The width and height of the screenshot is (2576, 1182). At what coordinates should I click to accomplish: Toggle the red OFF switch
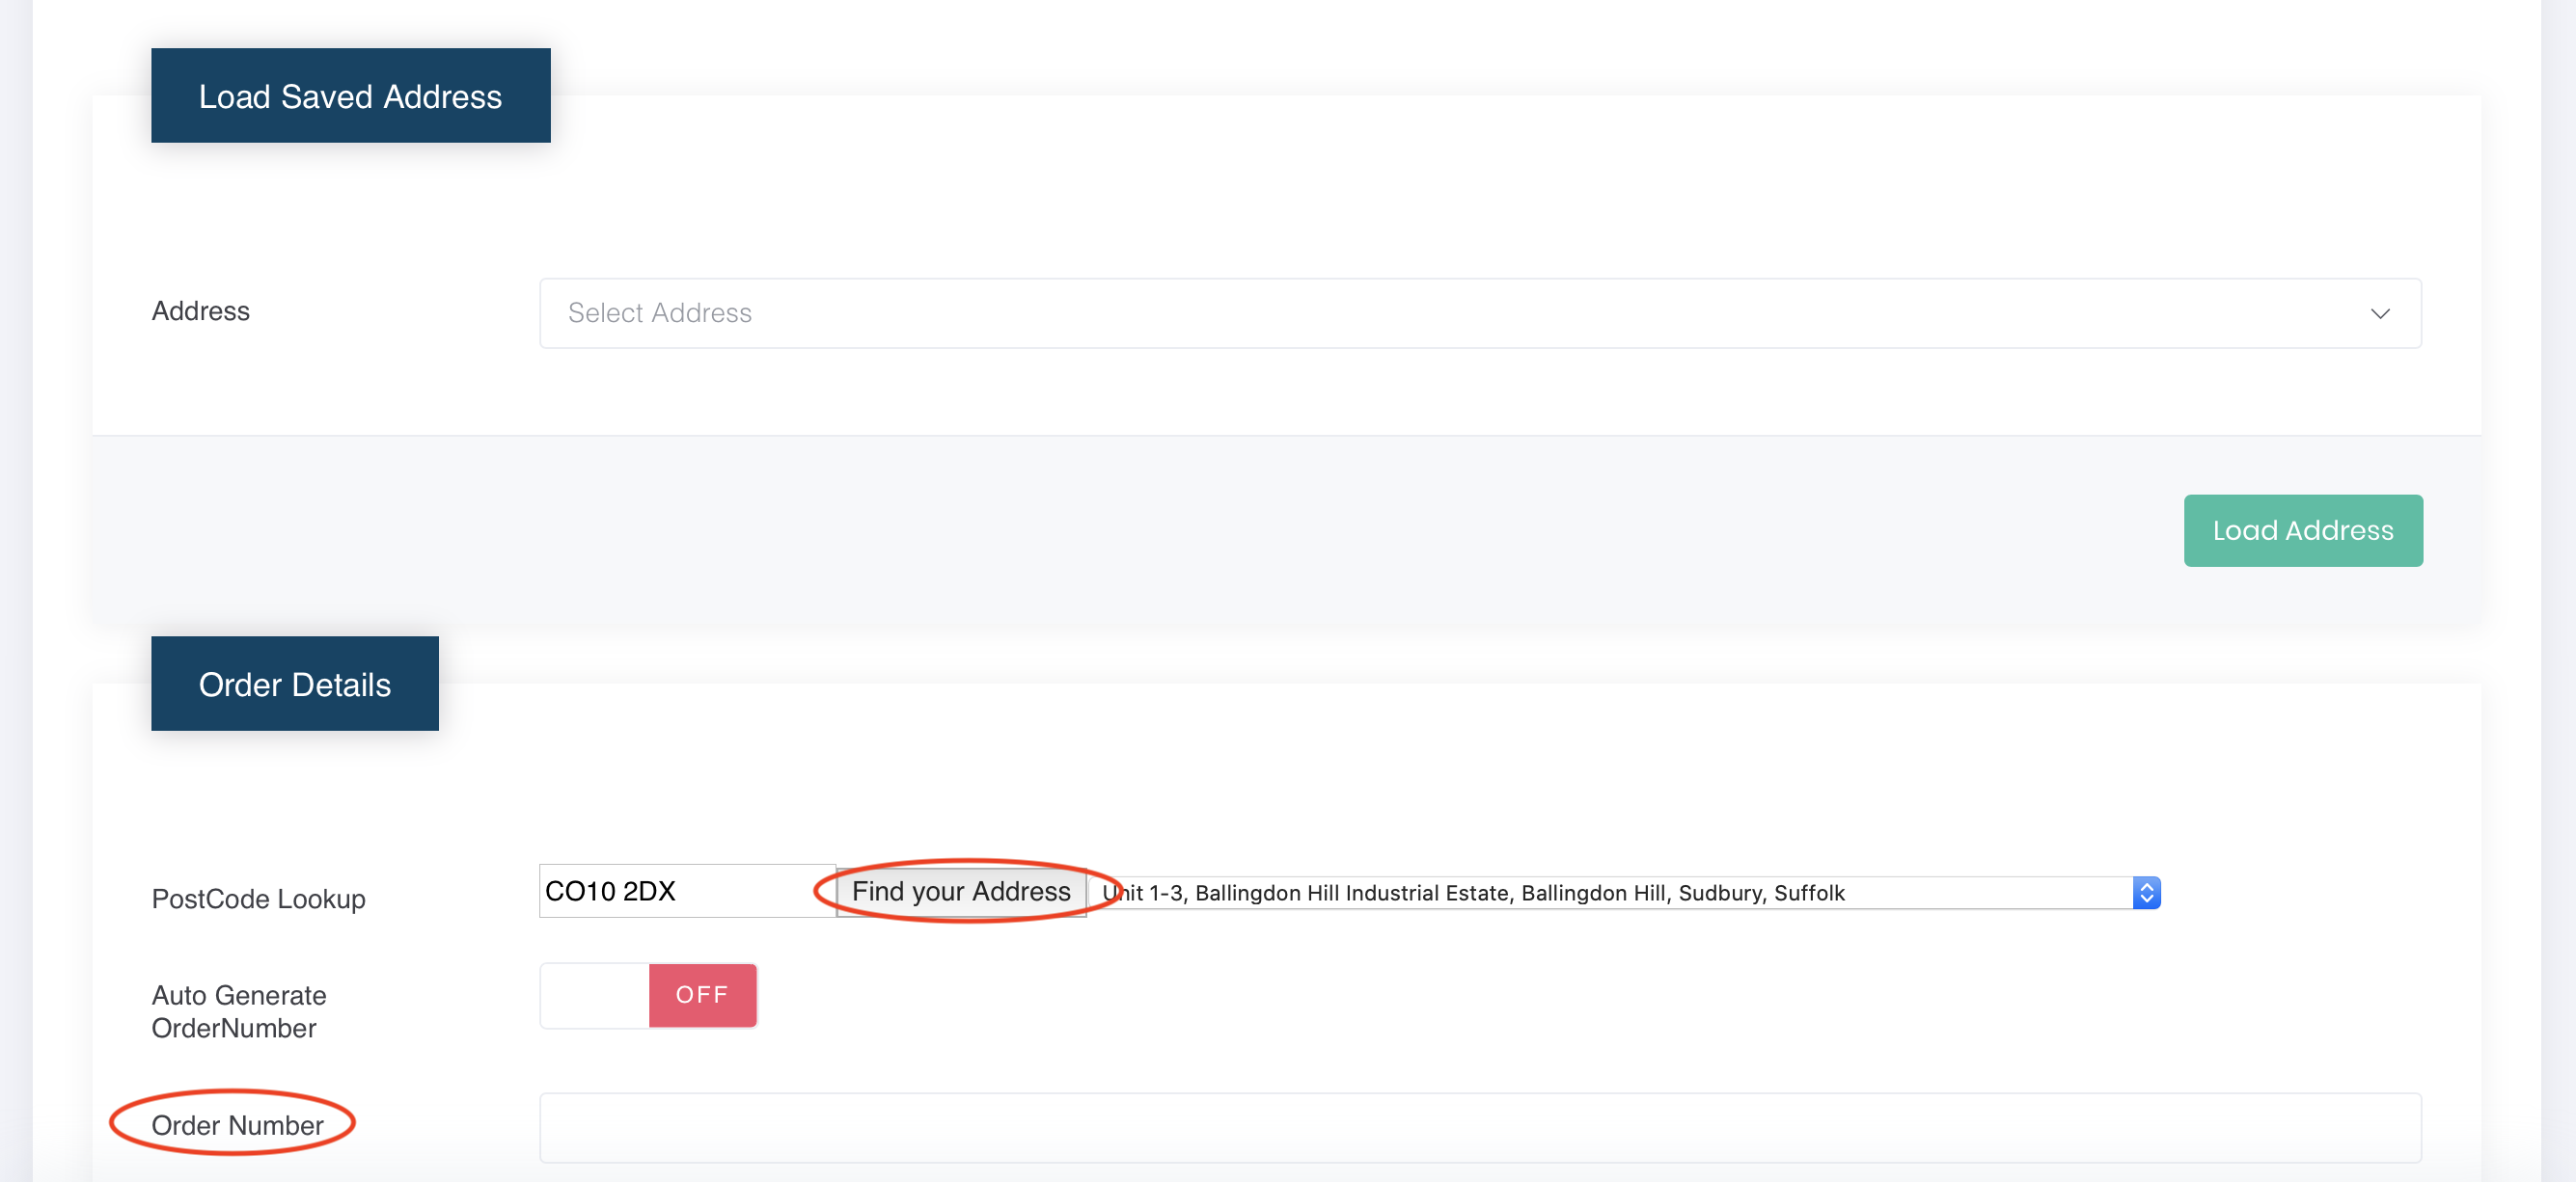(x=702, y=995)
